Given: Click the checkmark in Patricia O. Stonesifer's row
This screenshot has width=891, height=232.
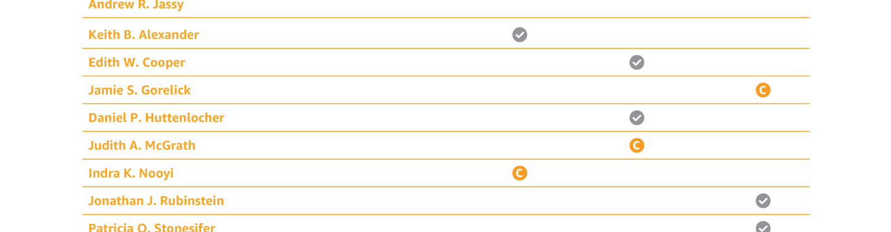Looking at the screenshot, I should pos(763,226).
